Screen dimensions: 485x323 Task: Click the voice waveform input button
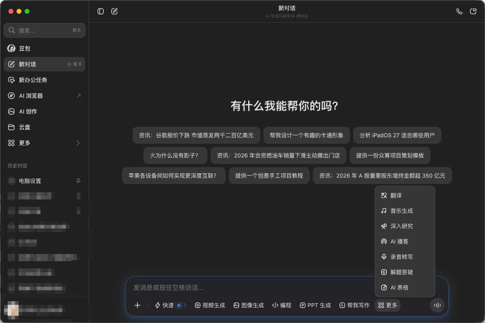click(x=437, y=305)
